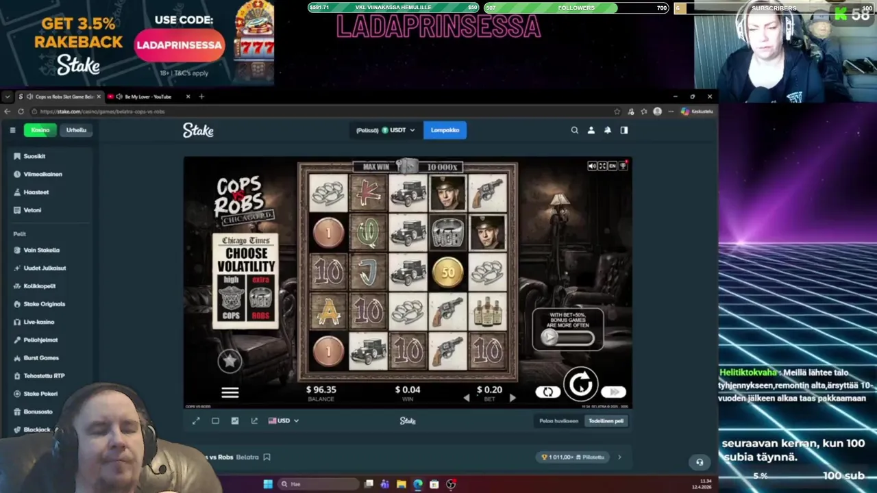The width and height of the screenshot is (877, 493).
Task: Open a new browser tab
Action: point(201,97)
